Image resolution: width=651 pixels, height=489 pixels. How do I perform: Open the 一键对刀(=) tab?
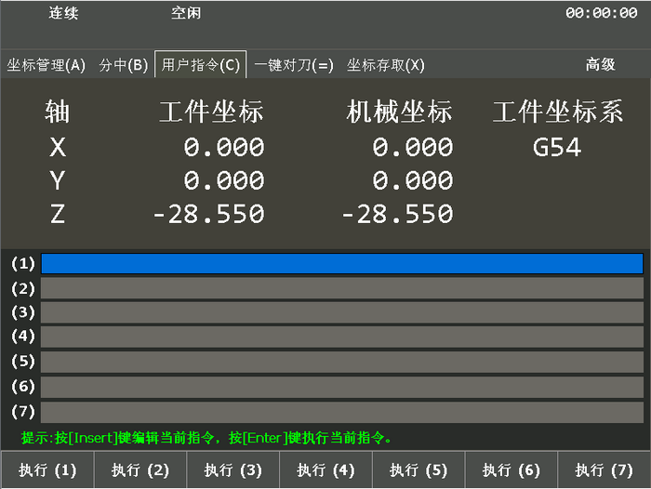pos(294,65)
